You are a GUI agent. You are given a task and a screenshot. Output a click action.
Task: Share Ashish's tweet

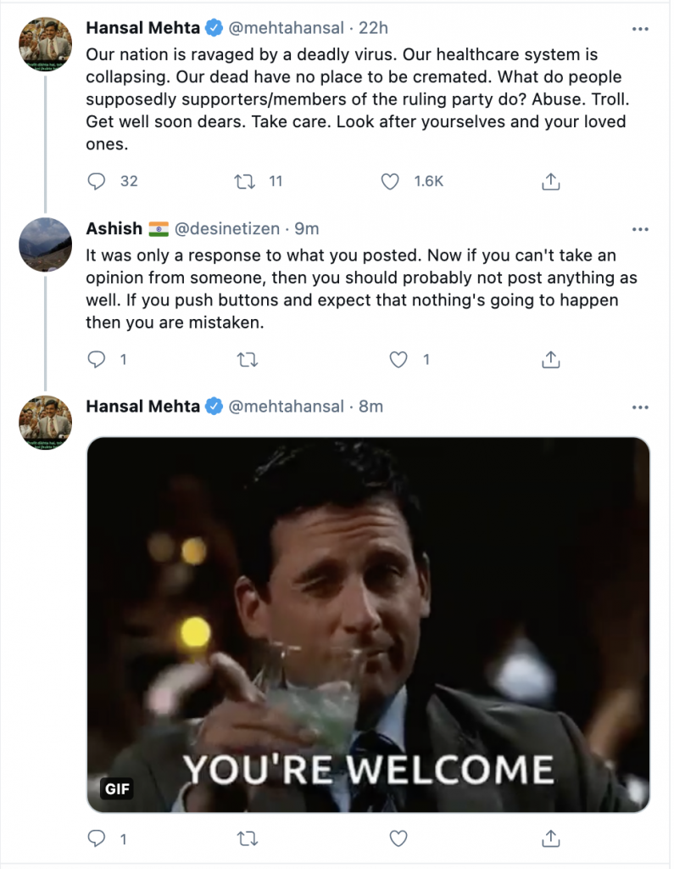[x=550, y=360]
